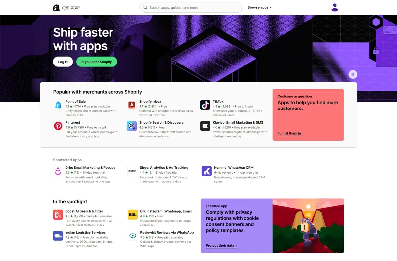Click the Sponsored apps label
Screen dimensions: 397x261
pos(67,160)
